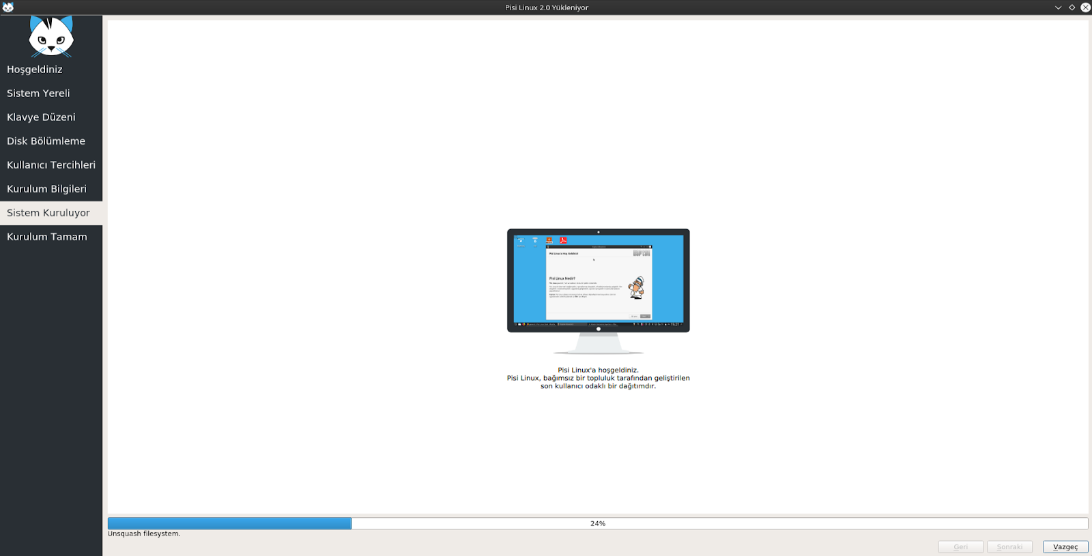Click the Pisi Linux cat logo
This screenshot has width=1092, height=556.
point(51,37)
